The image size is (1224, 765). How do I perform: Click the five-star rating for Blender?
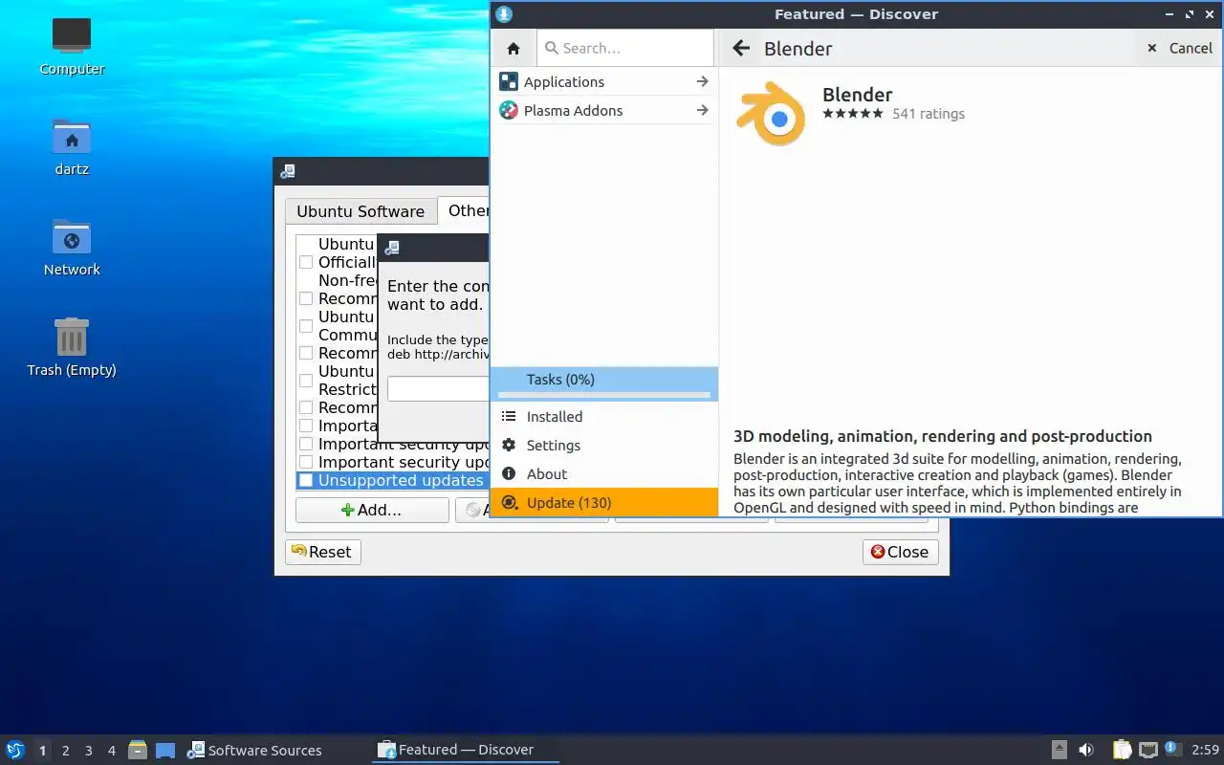click(853, 114)
